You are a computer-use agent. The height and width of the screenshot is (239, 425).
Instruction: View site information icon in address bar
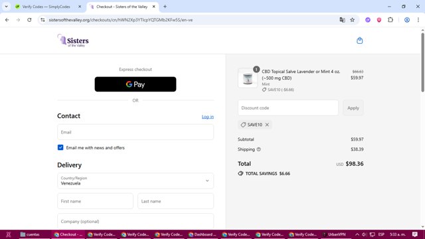(x=42, y=20)
